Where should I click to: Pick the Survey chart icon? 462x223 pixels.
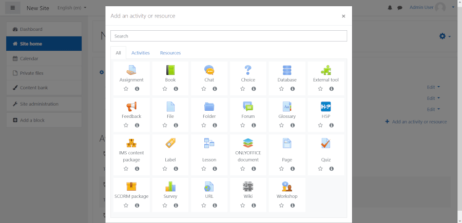click(x=170, y=187)
